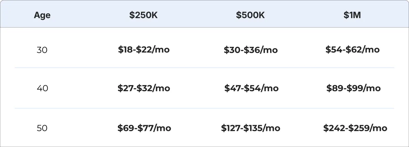Pick the $54-$62/mo price cell
The image size is (409, 147).
point(352,50)
